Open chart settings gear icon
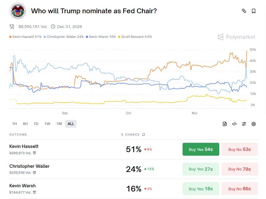This screenshot has height=199, width=266. [x=254, y=124]
